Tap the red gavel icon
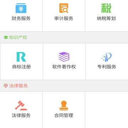This screenshot has width=128, height=128. click(21, 106)
